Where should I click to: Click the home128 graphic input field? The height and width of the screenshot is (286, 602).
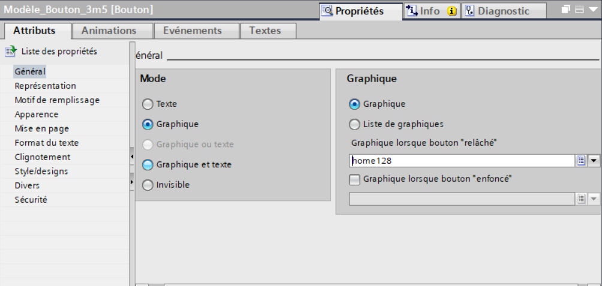click(462, 161)
